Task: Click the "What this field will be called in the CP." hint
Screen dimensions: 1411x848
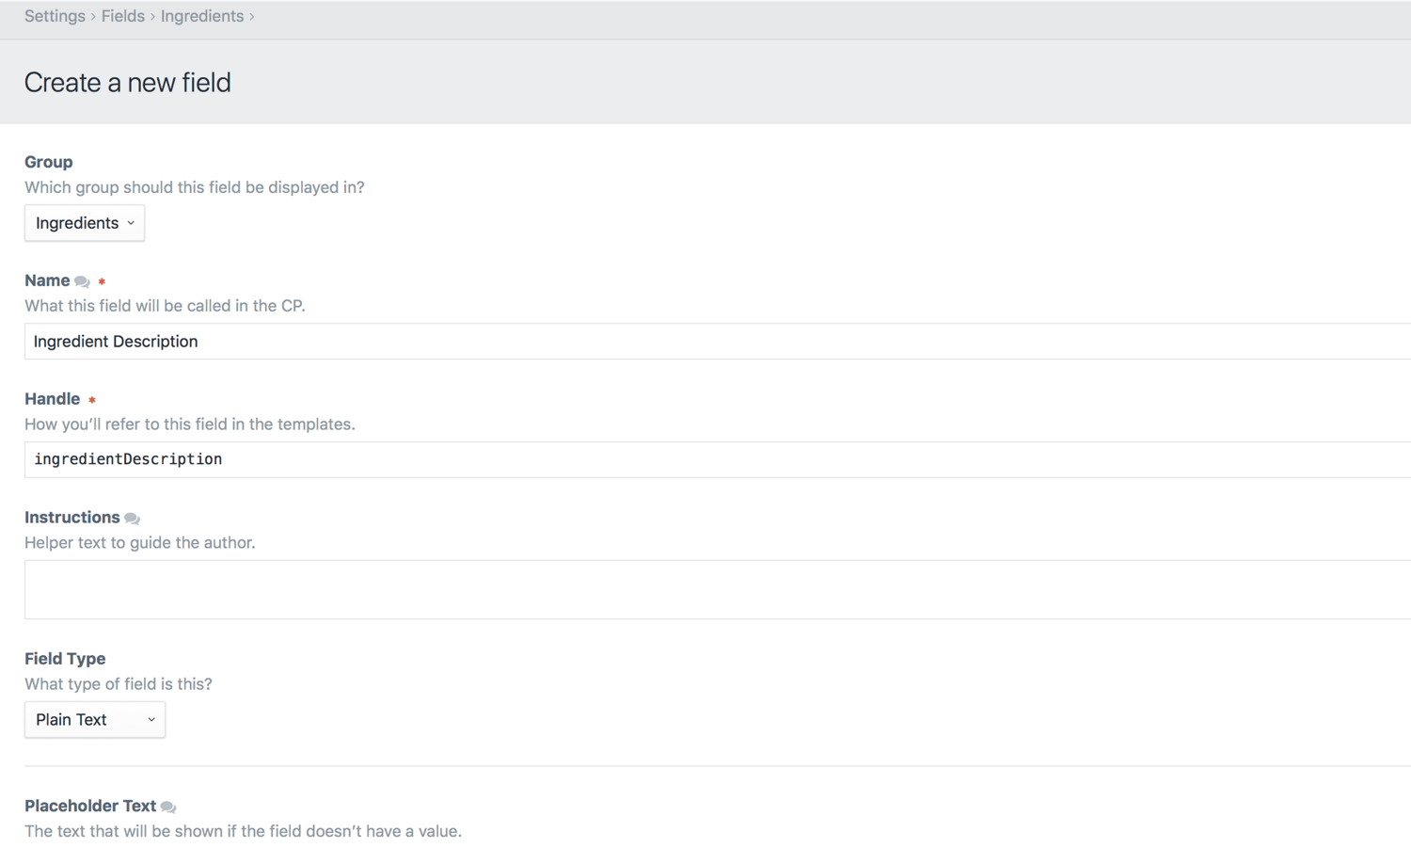Action: pos(165,306)
